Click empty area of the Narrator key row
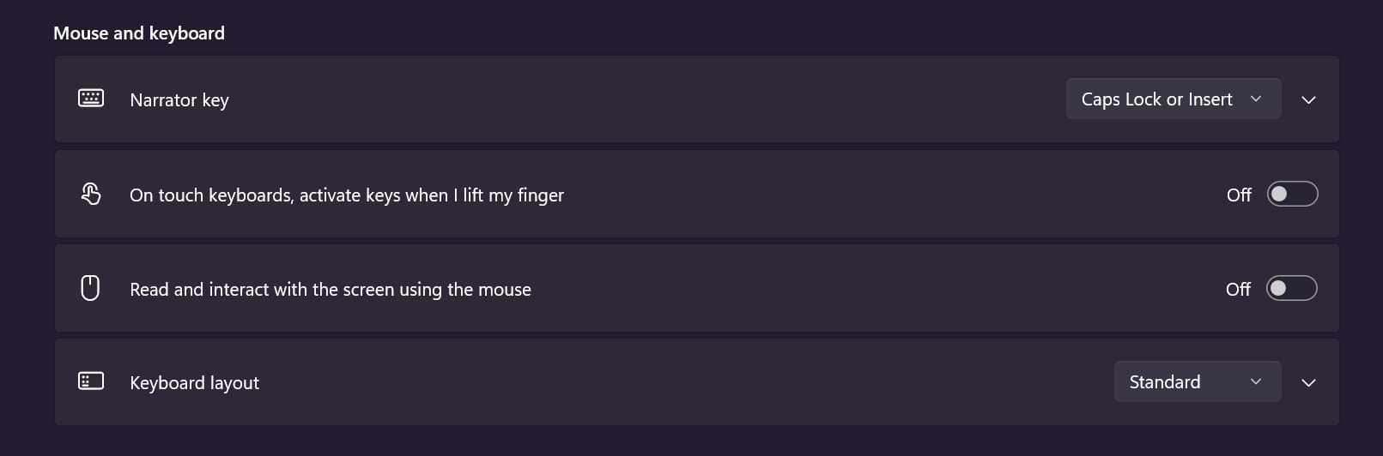The width and height of the screenshot is (1383, 456). (644, 99)
